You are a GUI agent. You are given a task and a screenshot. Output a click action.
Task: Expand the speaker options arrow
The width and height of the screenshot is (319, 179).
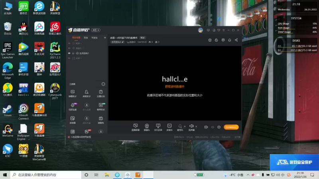196,126
